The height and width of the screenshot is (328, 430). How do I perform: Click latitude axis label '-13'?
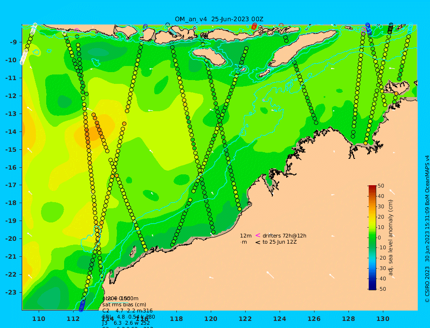(x=11, y=114)
